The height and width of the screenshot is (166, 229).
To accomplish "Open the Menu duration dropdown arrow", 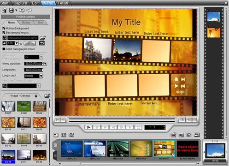I will pyautogui.click(x=45, y=64).
